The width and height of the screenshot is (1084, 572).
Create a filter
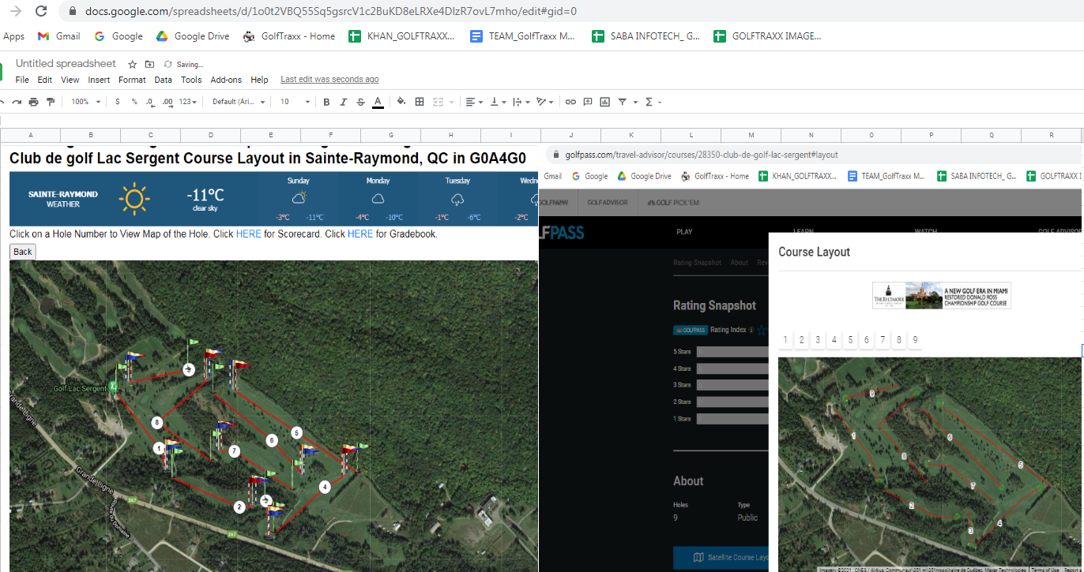click(x=623, y=102)
